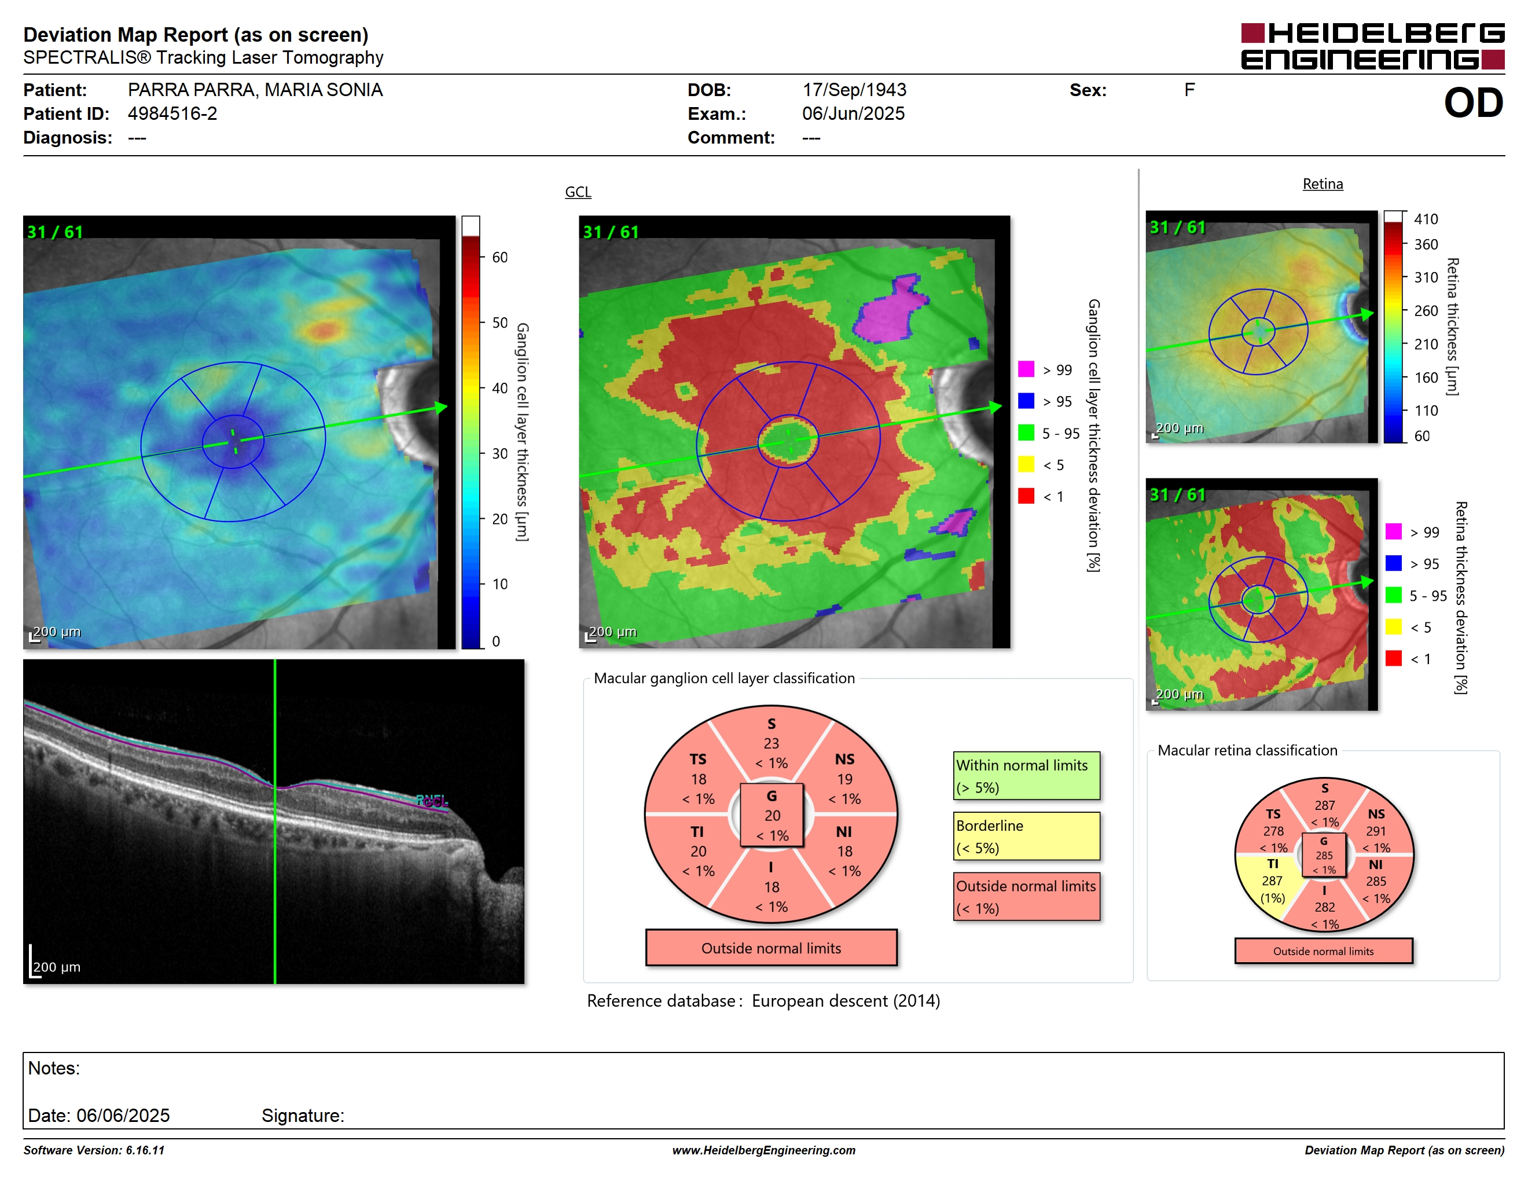The width and height of the screenshot is (1528, 1181).
Task: Click the green vertical marker in OCT scan
Action: pos(275,821)
